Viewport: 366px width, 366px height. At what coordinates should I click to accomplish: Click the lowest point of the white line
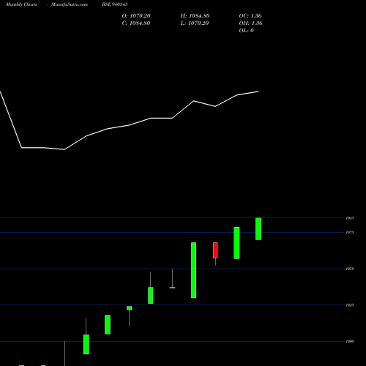point(64,149)
